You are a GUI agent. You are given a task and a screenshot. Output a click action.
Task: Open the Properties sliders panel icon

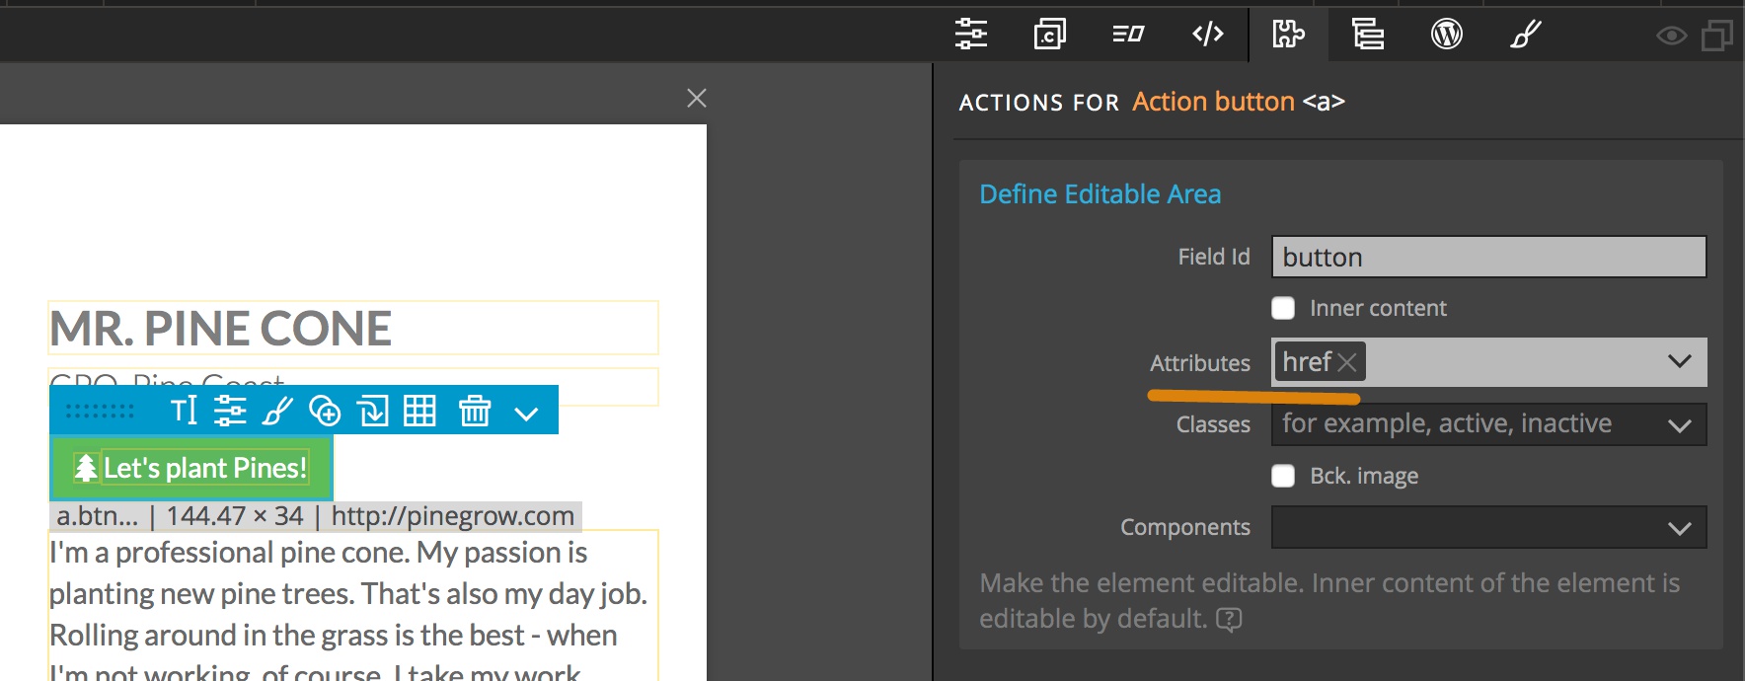(971, 34)
